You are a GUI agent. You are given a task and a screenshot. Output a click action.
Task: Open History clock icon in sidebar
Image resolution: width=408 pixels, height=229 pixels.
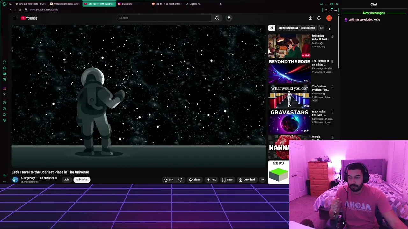4,109
